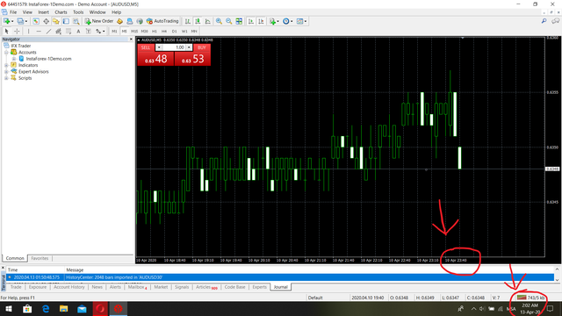
Task: Toggle the Terminal panel icon
Action: tap(66, 21)
